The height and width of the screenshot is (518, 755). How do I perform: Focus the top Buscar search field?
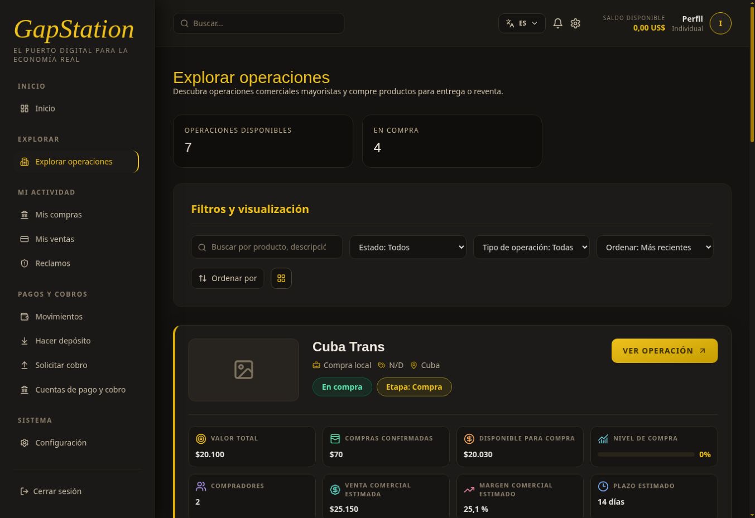258,23
